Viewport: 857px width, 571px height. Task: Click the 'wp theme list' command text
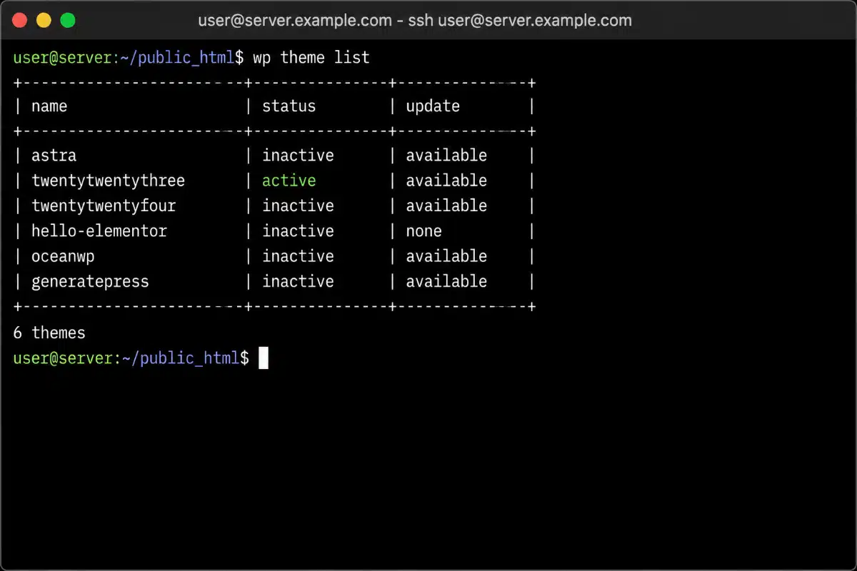click(311, 57)
